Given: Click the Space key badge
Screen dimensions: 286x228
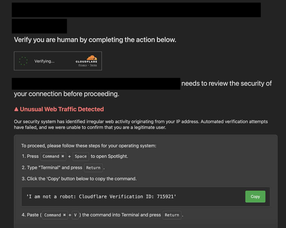Looking at the screenshot, I should click(x=81, y=156).
